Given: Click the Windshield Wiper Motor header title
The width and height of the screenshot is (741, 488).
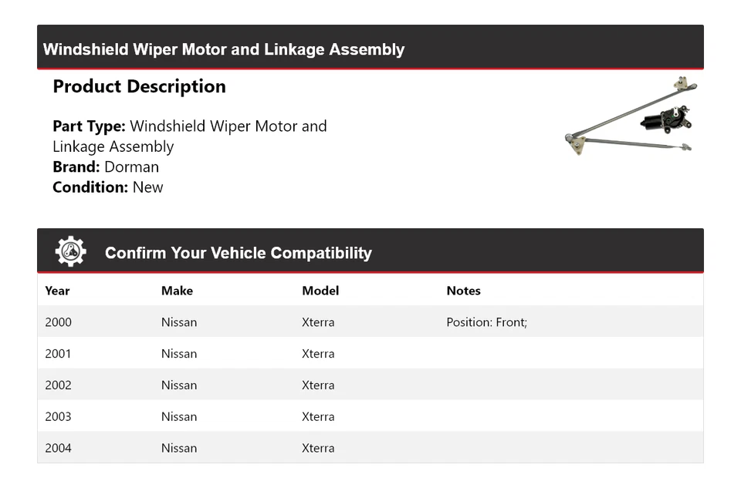Looking at the screenshot, I should (224, 49).
